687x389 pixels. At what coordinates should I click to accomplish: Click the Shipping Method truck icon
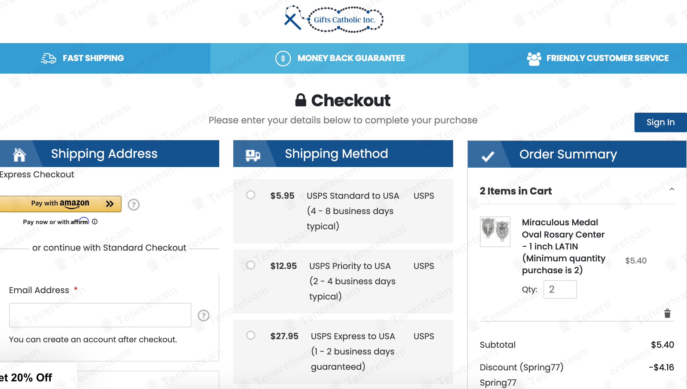(253, 155)
